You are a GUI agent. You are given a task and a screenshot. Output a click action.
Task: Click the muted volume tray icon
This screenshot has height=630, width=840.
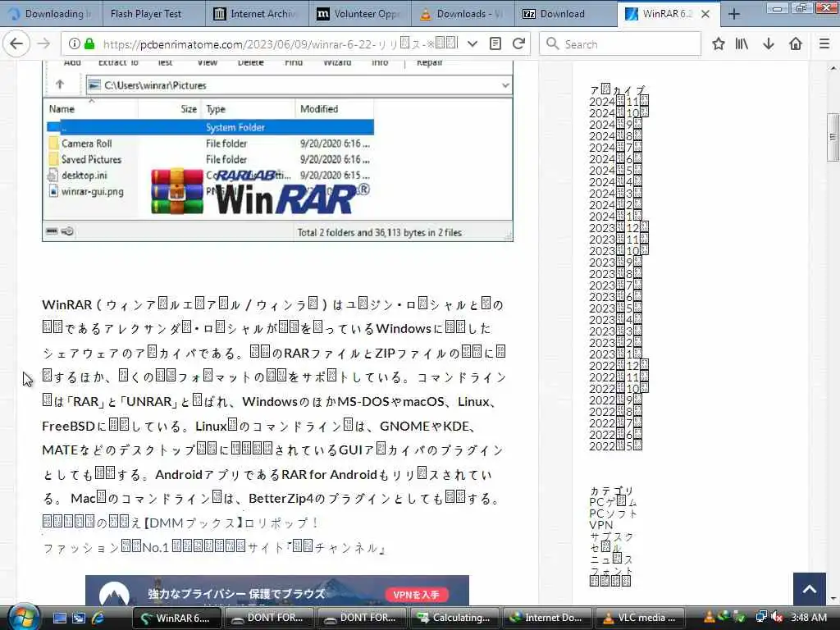[x=777, y=618]
